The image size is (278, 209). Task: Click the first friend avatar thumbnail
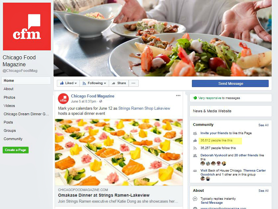tap(203, 164)
